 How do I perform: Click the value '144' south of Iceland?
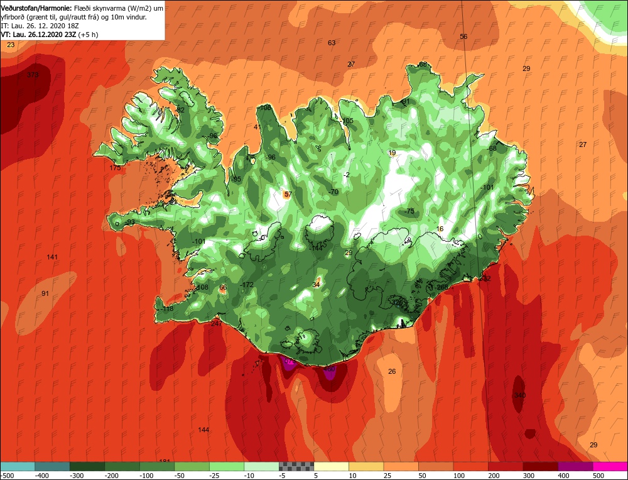click(203, 430)
